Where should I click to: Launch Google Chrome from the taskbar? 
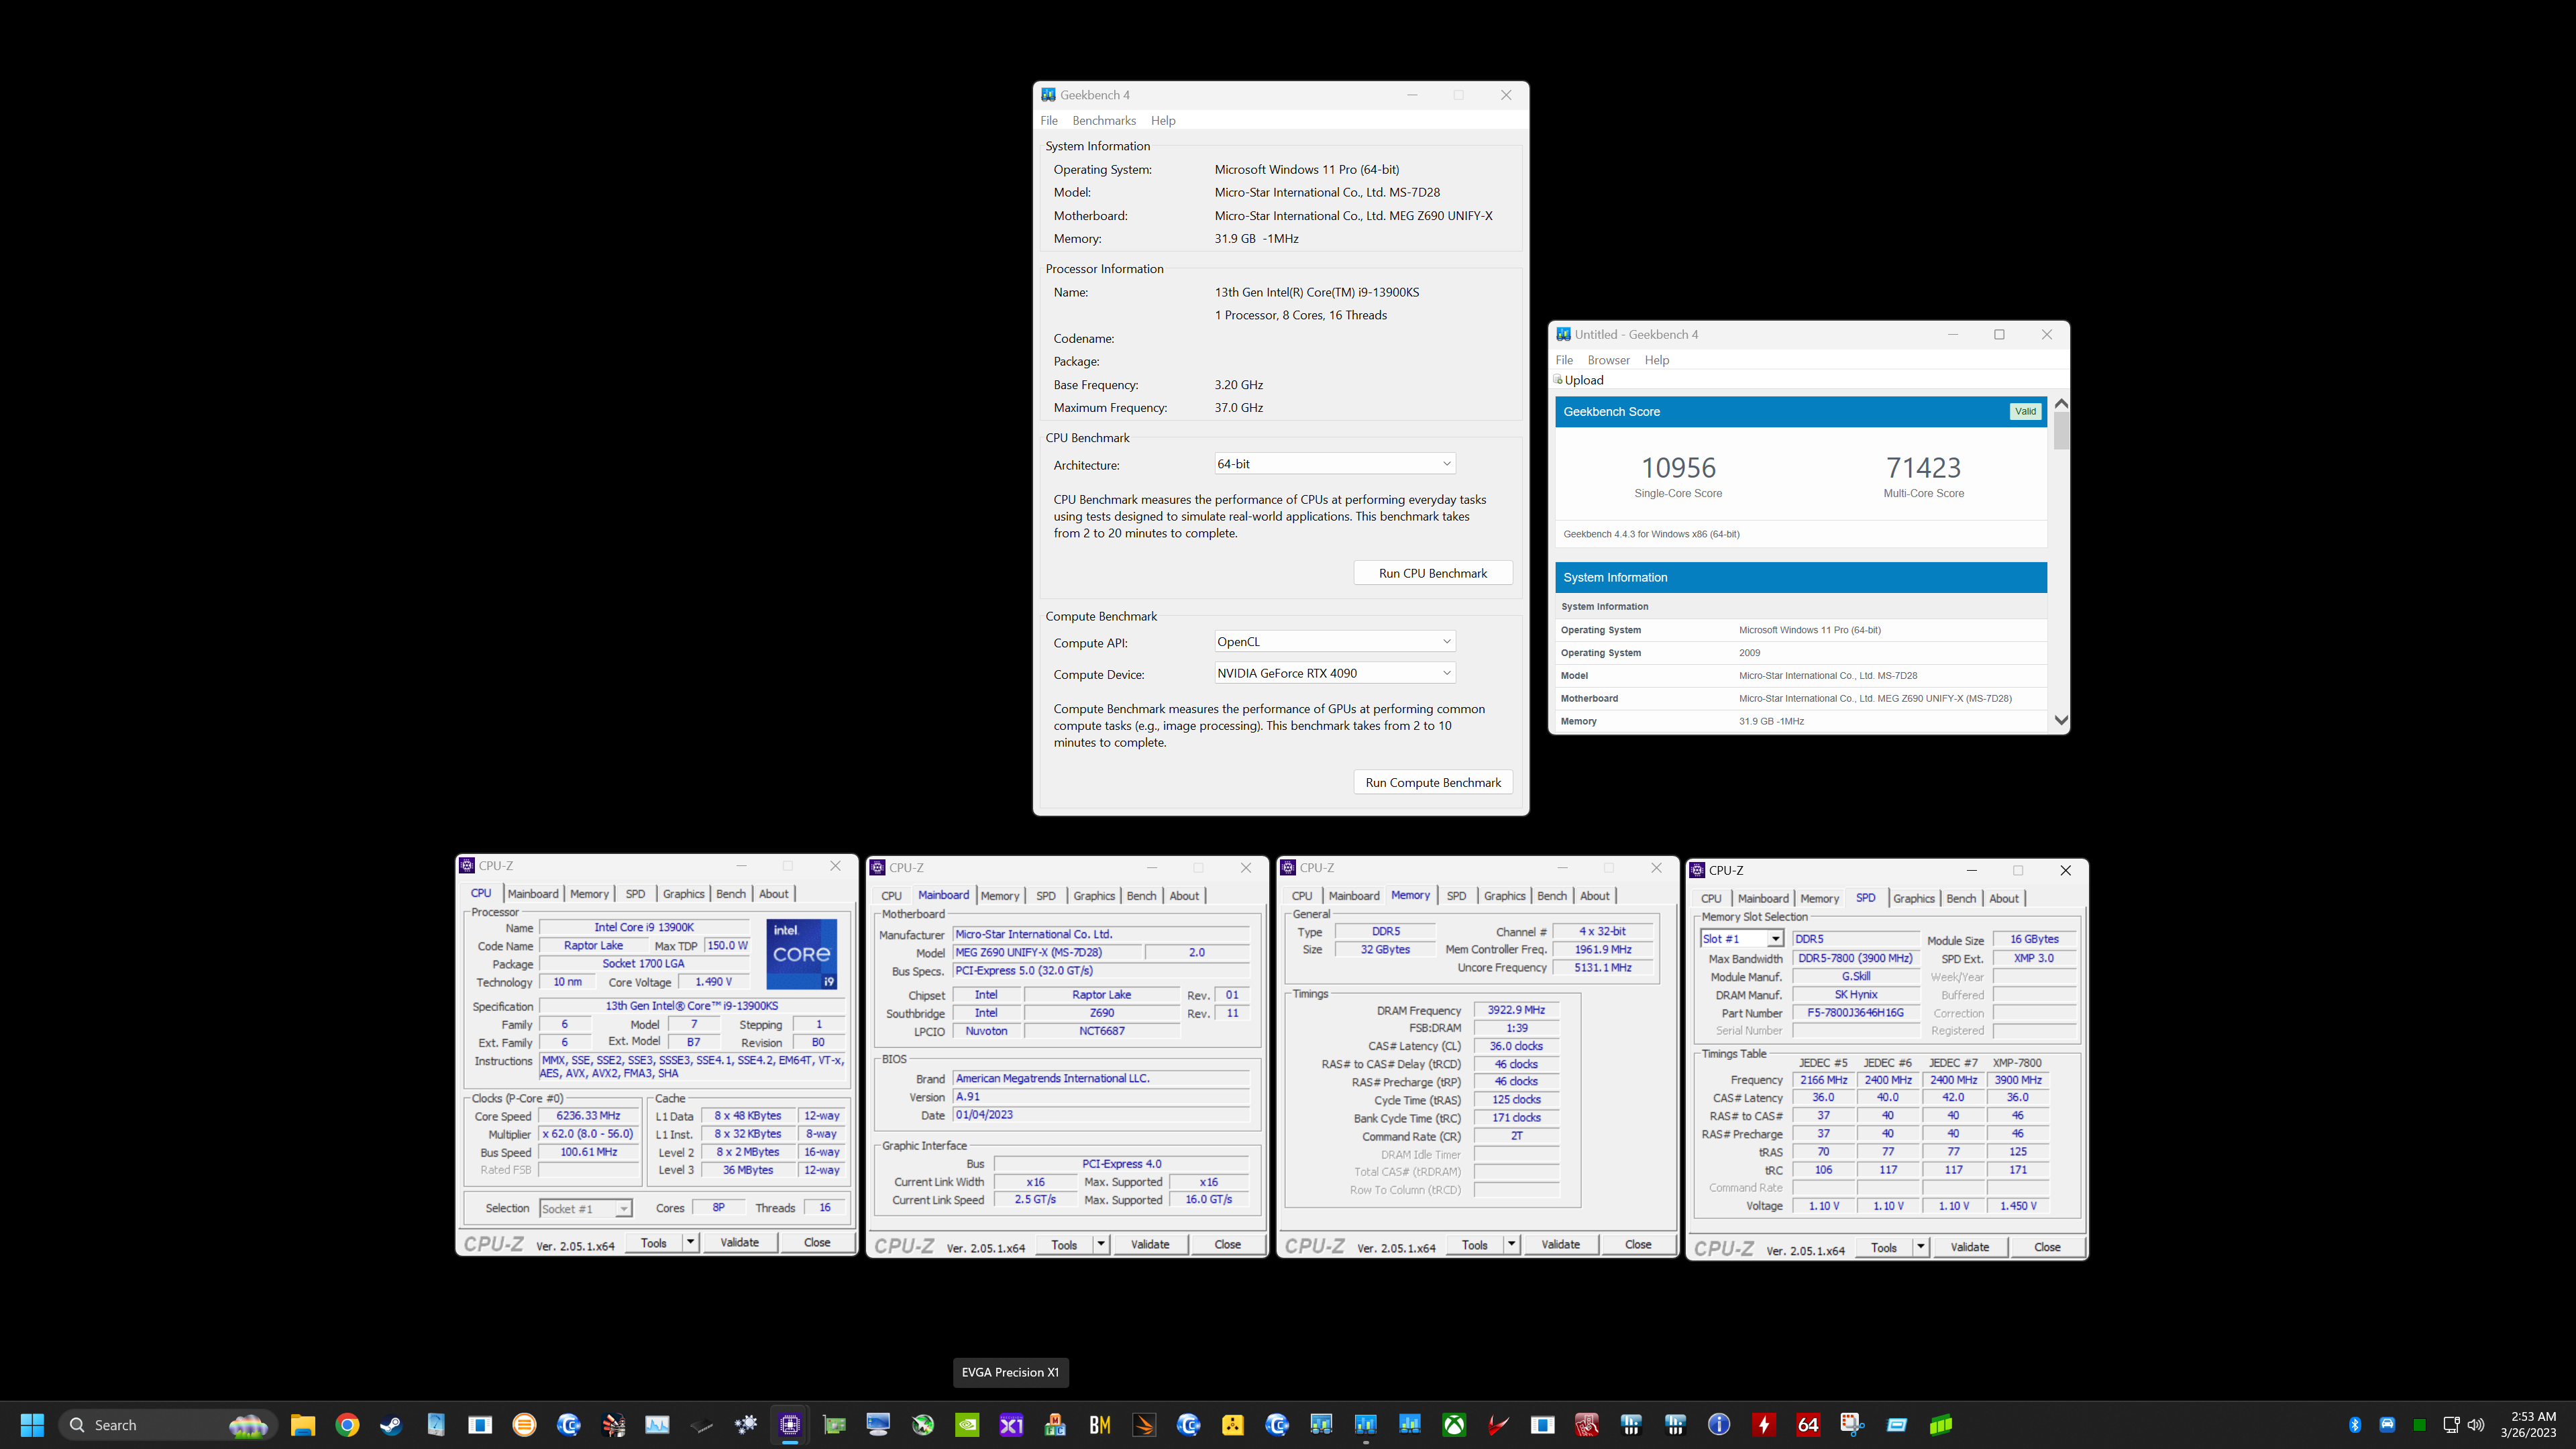[347, 1425]
